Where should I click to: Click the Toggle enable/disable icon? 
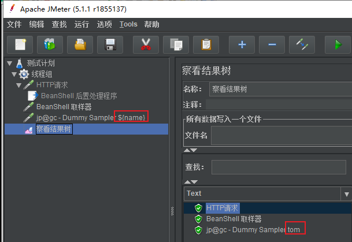point(302,44)
